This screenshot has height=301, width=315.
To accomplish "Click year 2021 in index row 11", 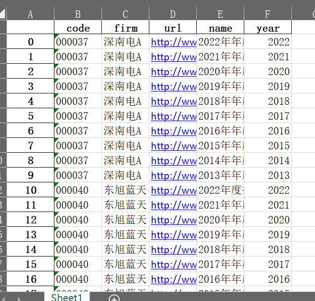I will pos(268,205).
